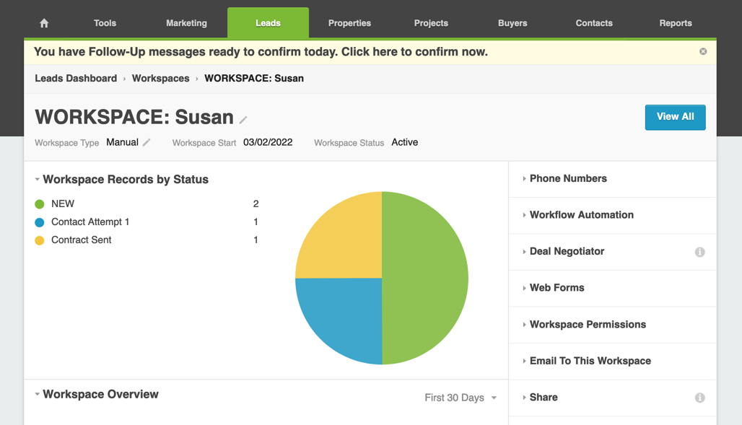Edit the Workspace Type pencil icon

[x=147, y=142]
